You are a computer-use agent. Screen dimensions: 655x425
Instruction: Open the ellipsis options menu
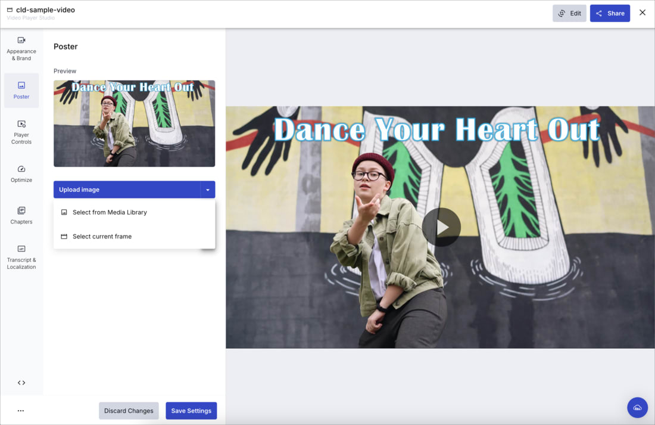pos(21,410)
